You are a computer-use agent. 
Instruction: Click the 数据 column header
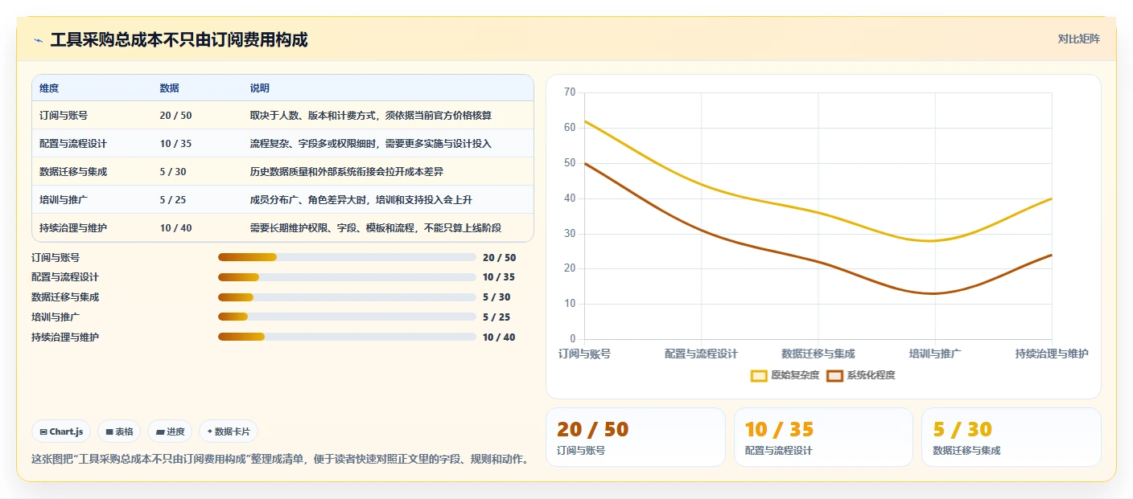click(x=170, y=88)
